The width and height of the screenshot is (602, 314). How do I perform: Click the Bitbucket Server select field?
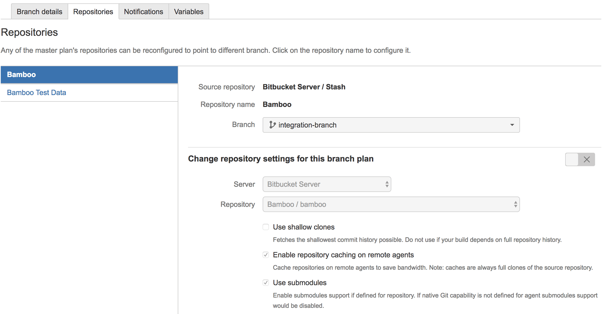pos(321,184)
